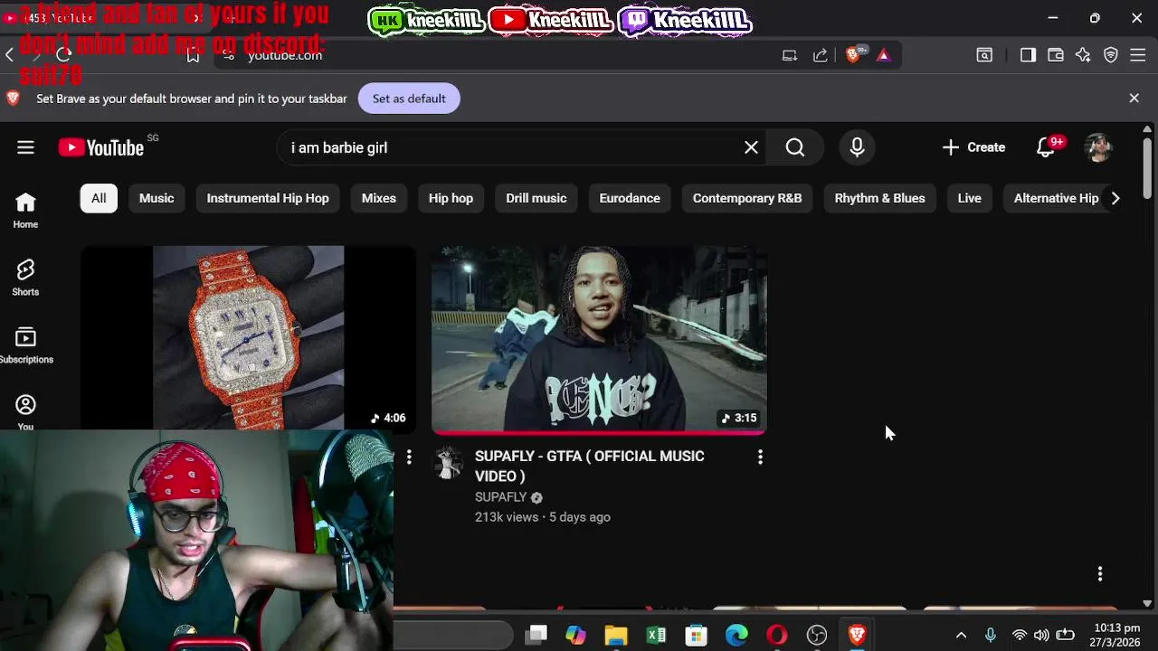The height and width of the screenshot is (651, 1158).
Task: Open Shorts in the sidebar
Action: [x=25, y=278]
